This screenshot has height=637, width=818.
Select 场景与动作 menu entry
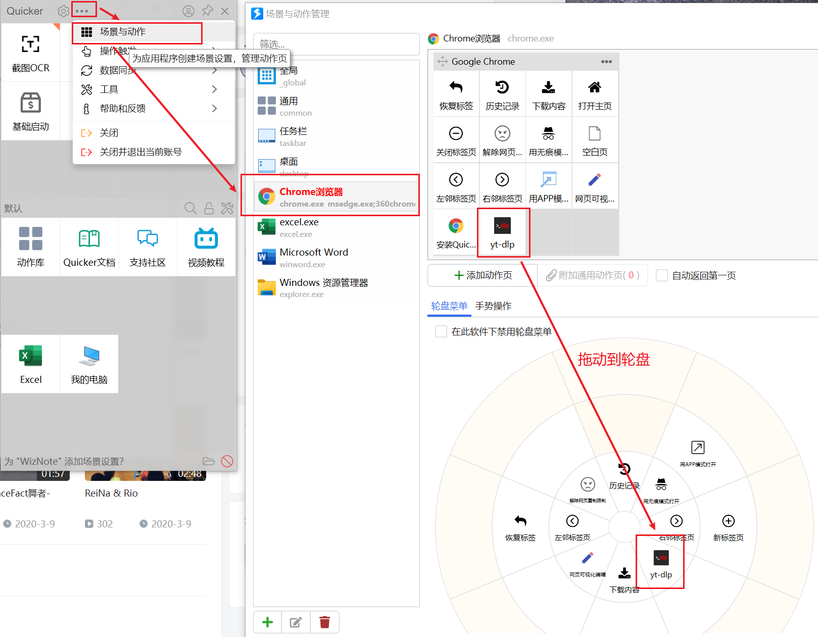point(154,32)
